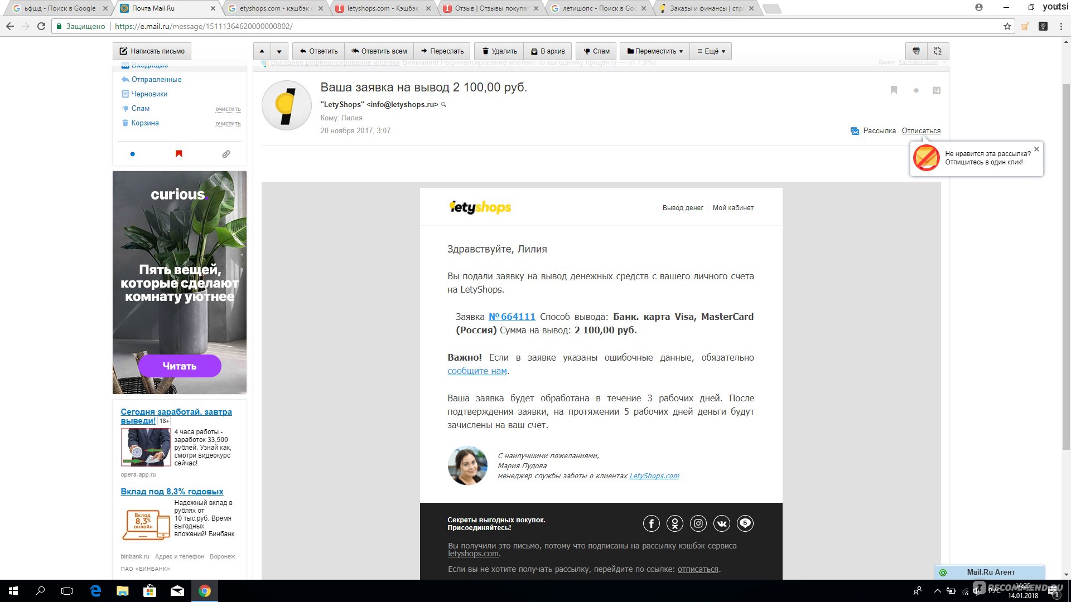1071x602 pixels.
Task: Click Ответить всем button
Action: pyautogui.click(x=379, y=51)
